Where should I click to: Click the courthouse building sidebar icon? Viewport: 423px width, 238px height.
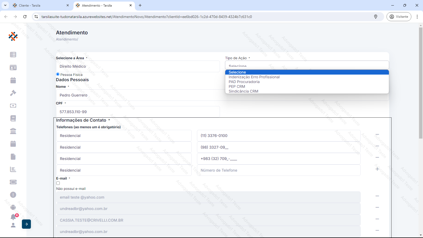click(13, 131)
